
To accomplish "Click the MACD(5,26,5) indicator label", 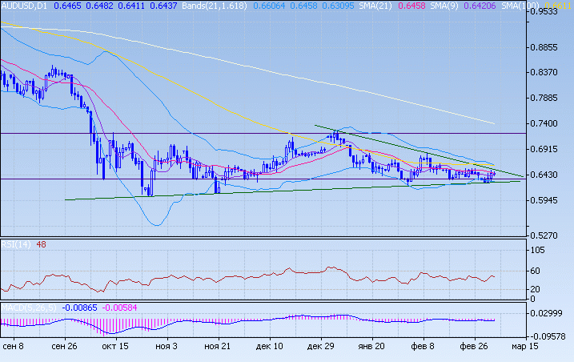I will tap(29, 306).
